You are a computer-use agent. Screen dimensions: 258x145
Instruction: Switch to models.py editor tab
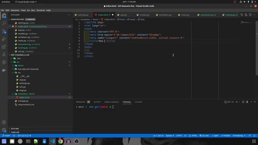144,15
